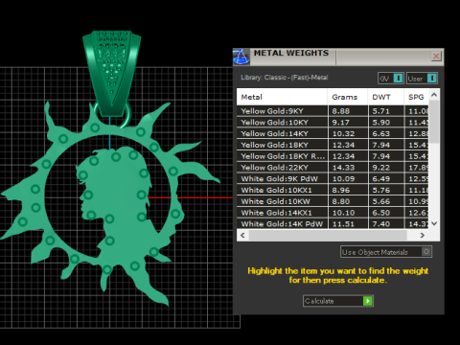Click scroll down arrow in metal list

point(434,223)
